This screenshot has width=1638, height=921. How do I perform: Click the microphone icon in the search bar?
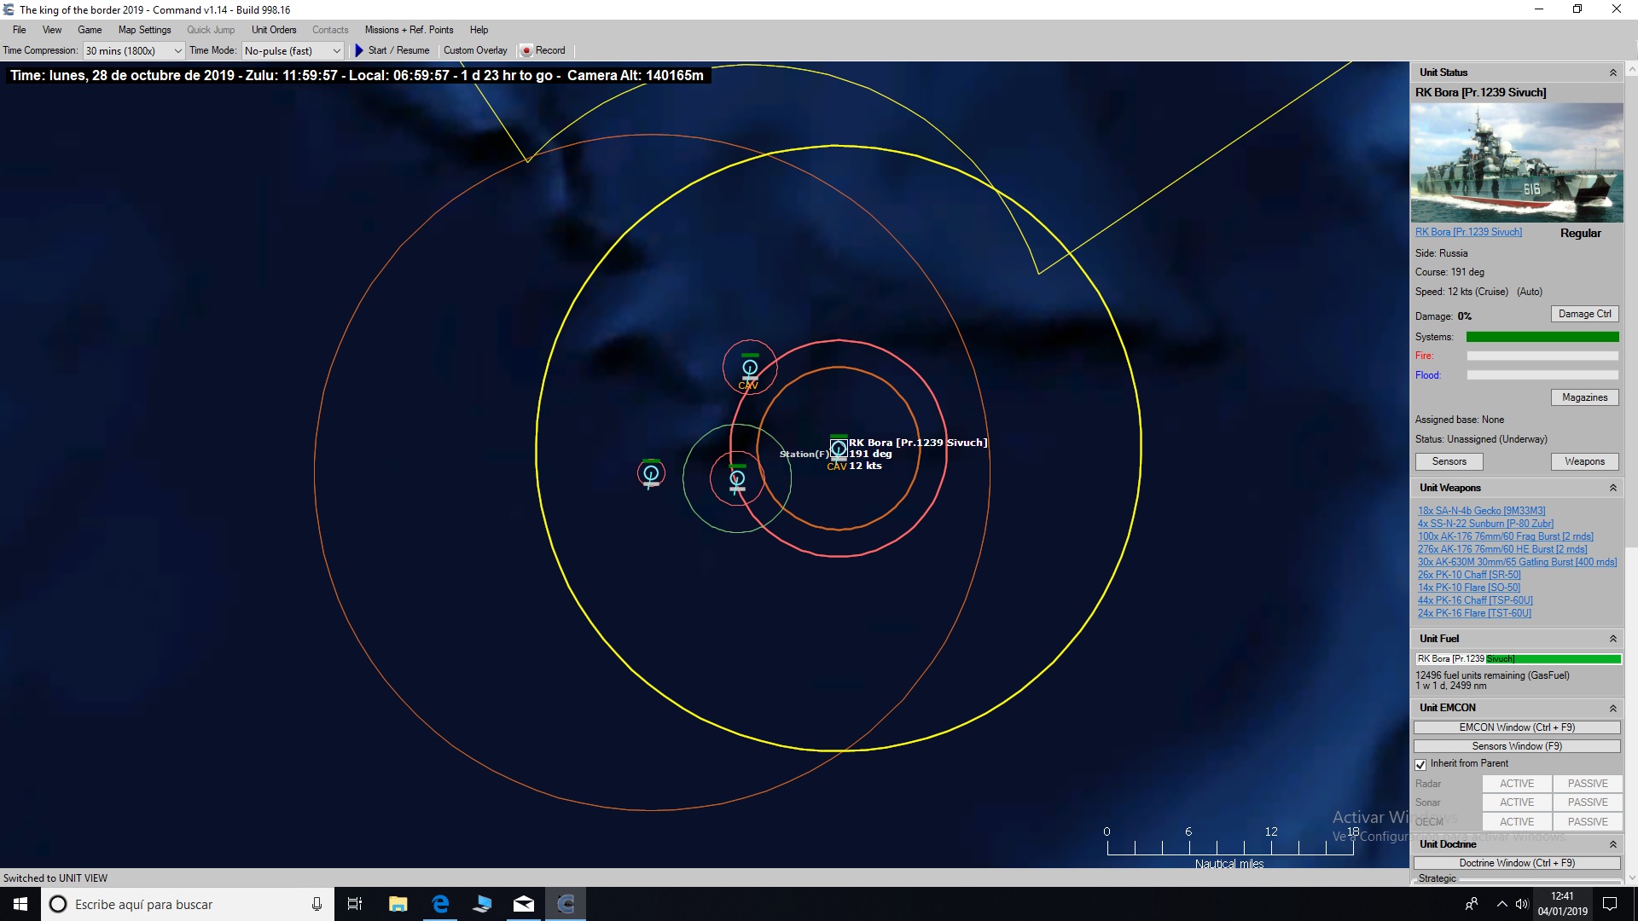(317, 904)
